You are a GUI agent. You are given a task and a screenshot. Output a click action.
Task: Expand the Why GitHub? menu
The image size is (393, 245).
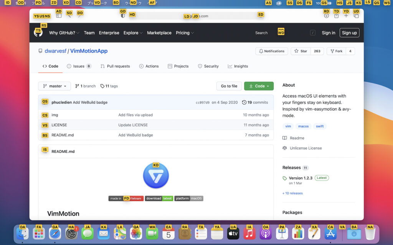click(x=64, y=33)
